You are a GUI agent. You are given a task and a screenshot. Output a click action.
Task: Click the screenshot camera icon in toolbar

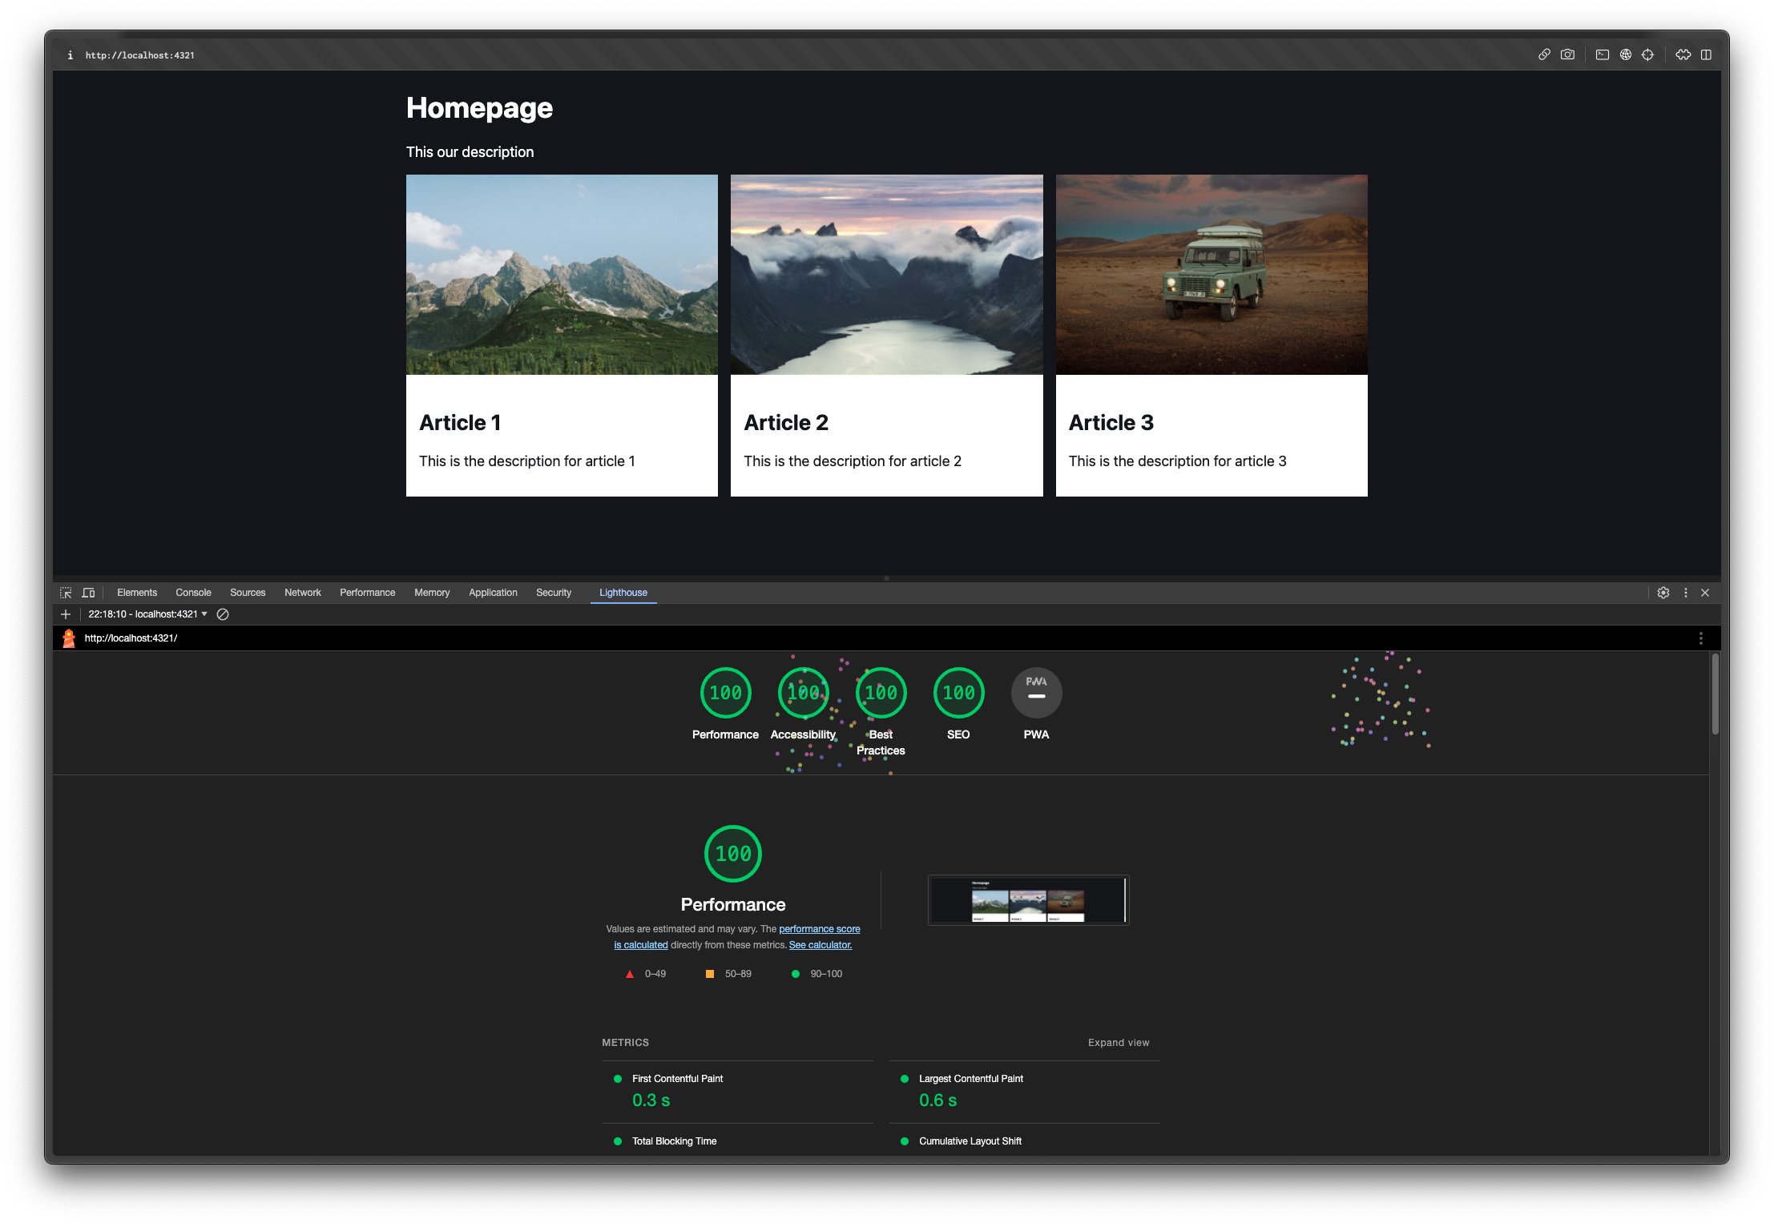(x=1568, y=55)
